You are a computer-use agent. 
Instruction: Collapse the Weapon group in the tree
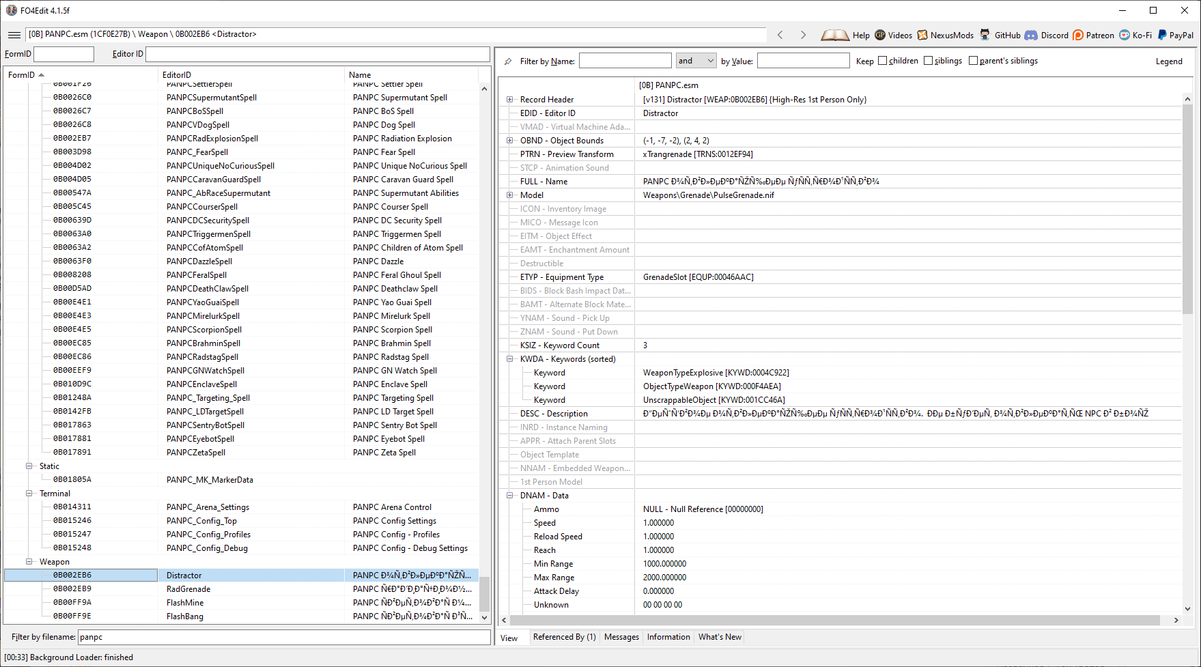point(29,562)
